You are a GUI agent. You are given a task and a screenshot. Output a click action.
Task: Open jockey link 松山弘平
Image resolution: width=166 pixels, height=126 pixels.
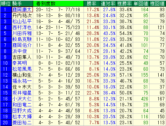pos(22,21)
